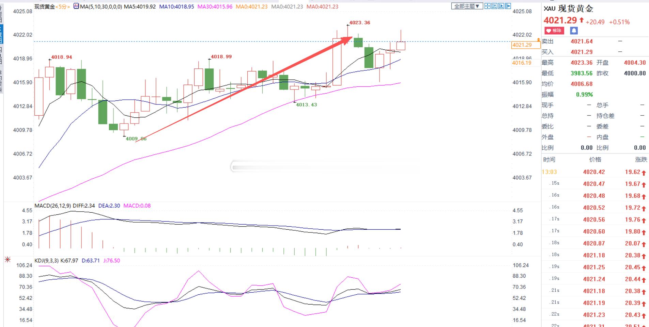Click the DIFF:2.34 value
Viewport: 649px width, 327px height.
pyautogui.click(x=84, y=206)
